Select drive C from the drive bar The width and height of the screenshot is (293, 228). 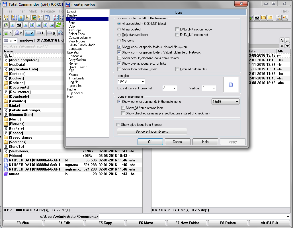coord(29,33)
